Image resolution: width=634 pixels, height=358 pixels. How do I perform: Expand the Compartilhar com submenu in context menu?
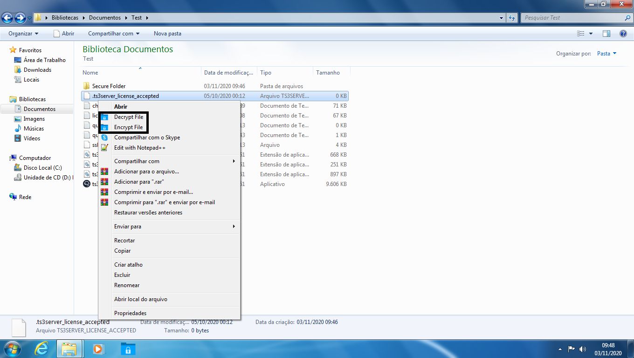pyautogui.click(x=169, y=161)
